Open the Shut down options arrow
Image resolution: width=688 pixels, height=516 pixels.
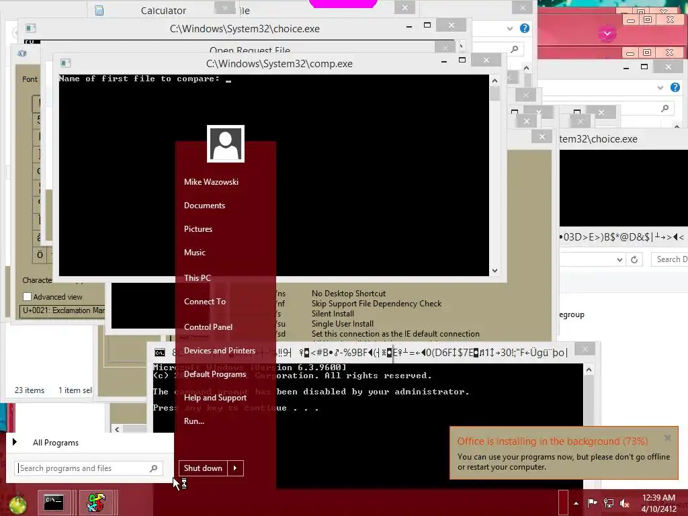click(x=235, y=468)
